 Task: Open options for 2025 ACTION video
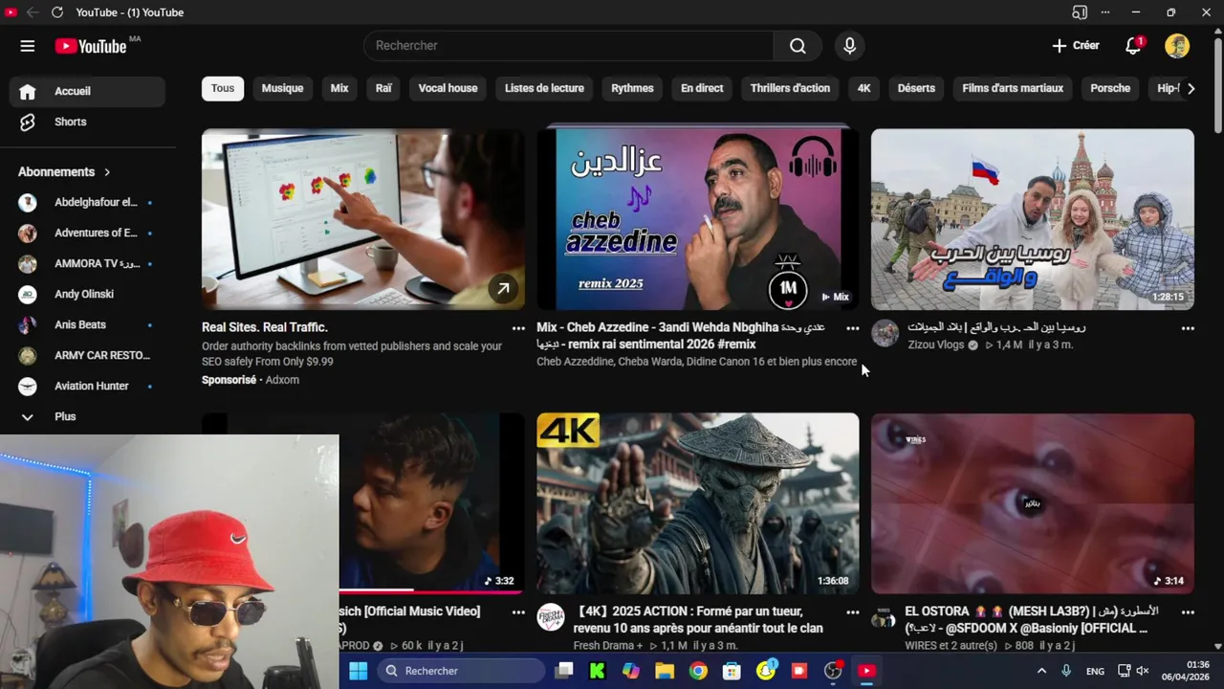(853, 612)
